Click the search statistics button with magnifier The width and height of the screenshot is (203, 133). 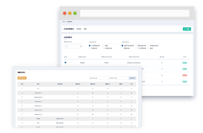132,78
